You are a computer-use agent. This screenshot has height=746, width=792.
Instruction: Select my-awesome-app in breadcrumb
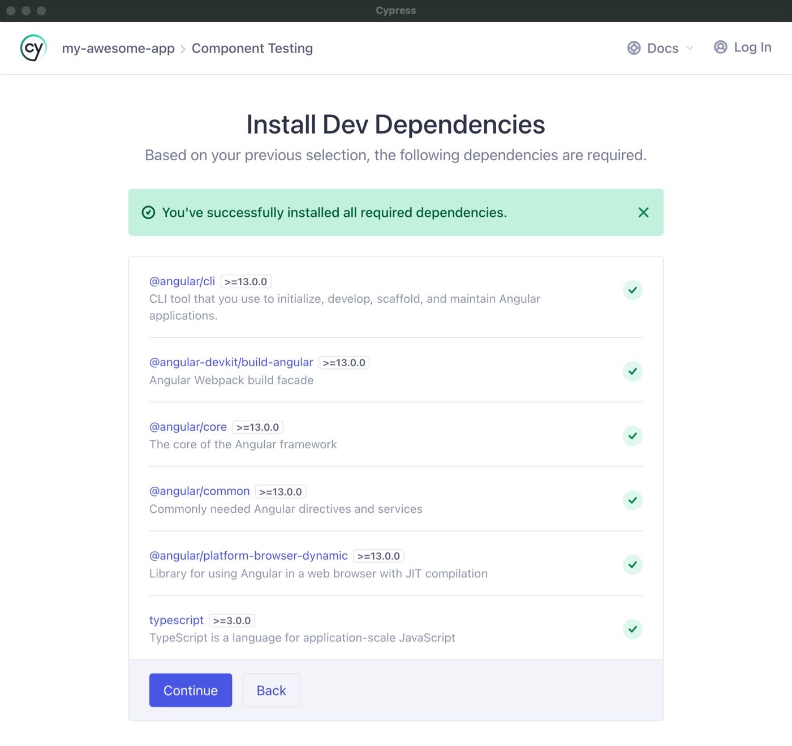118,48
